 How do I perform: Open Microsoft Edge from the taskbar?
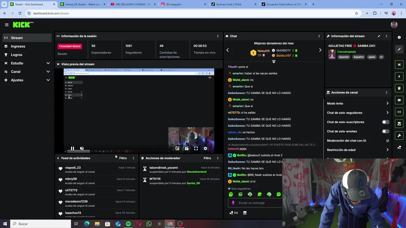(x=87, y=224)
